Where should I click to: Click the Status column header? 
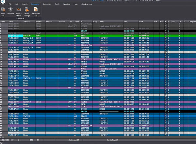click(39, 21)
